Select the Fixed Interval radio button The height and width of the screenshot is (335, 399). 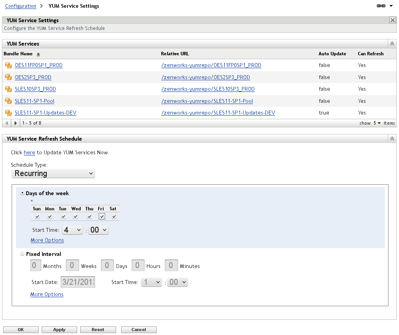tap(22, 254)
